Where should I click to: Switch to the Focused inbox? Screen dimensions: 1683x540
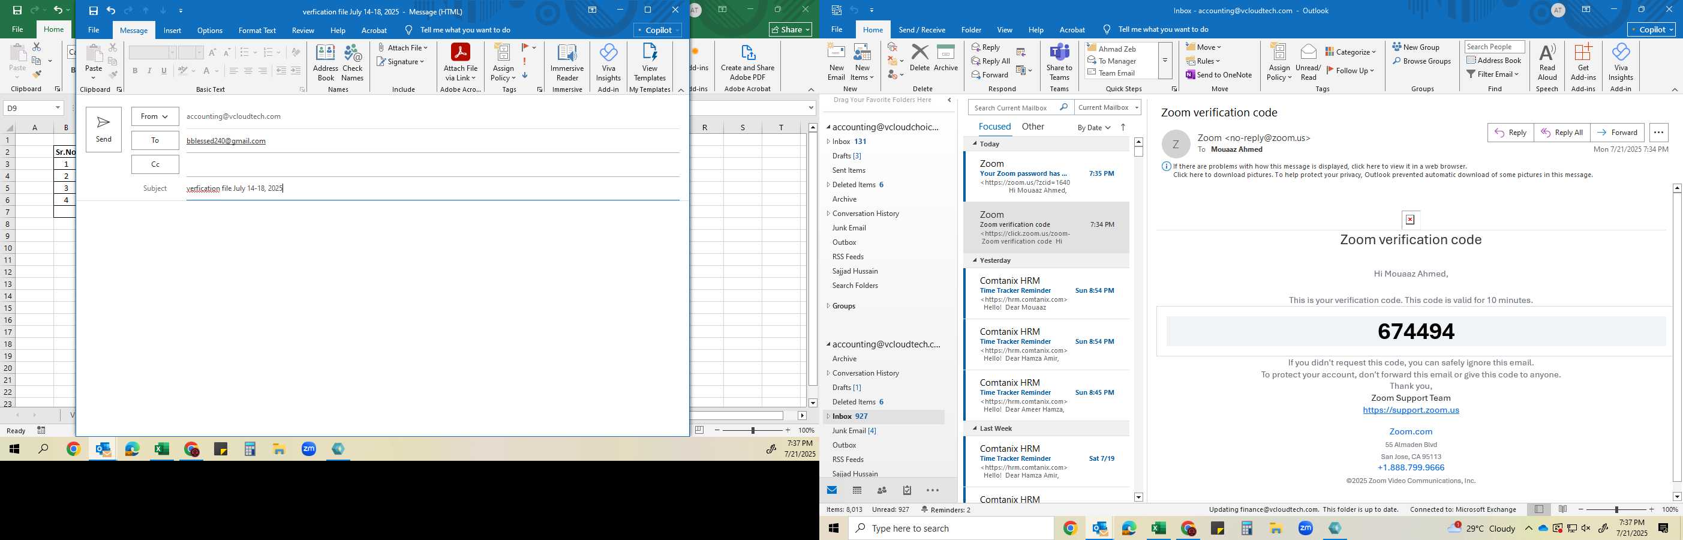(994, 127)
